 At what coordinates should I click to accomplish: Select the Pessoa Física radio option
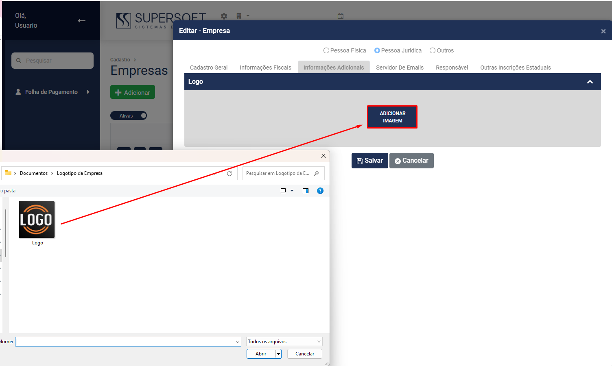click(x=326, y=50)
